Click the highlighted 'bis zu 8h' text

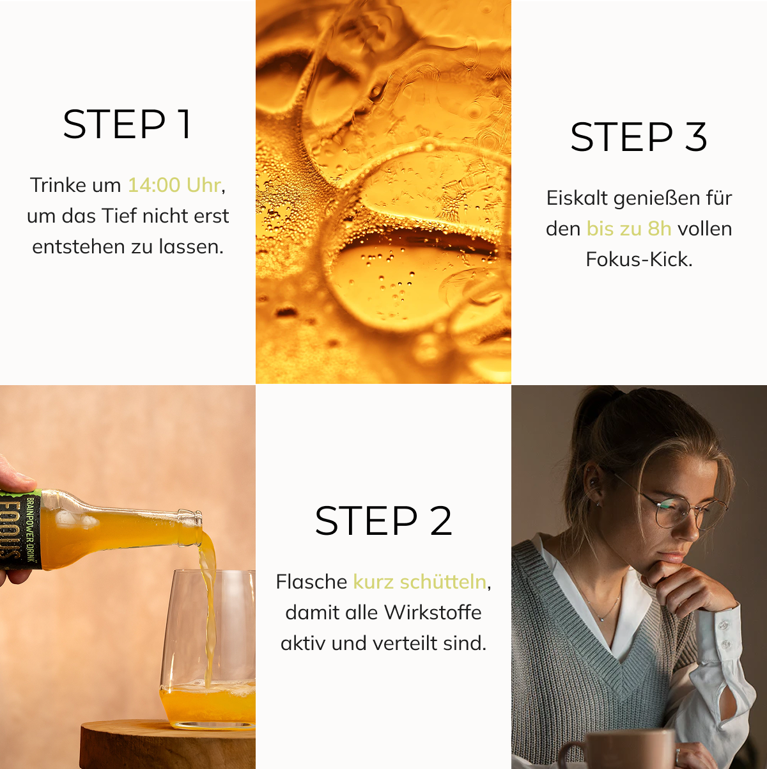(629, 228)
